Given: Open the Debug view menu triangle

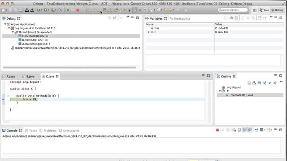Looking at the screenshot, I should click(x=127, y=17).
